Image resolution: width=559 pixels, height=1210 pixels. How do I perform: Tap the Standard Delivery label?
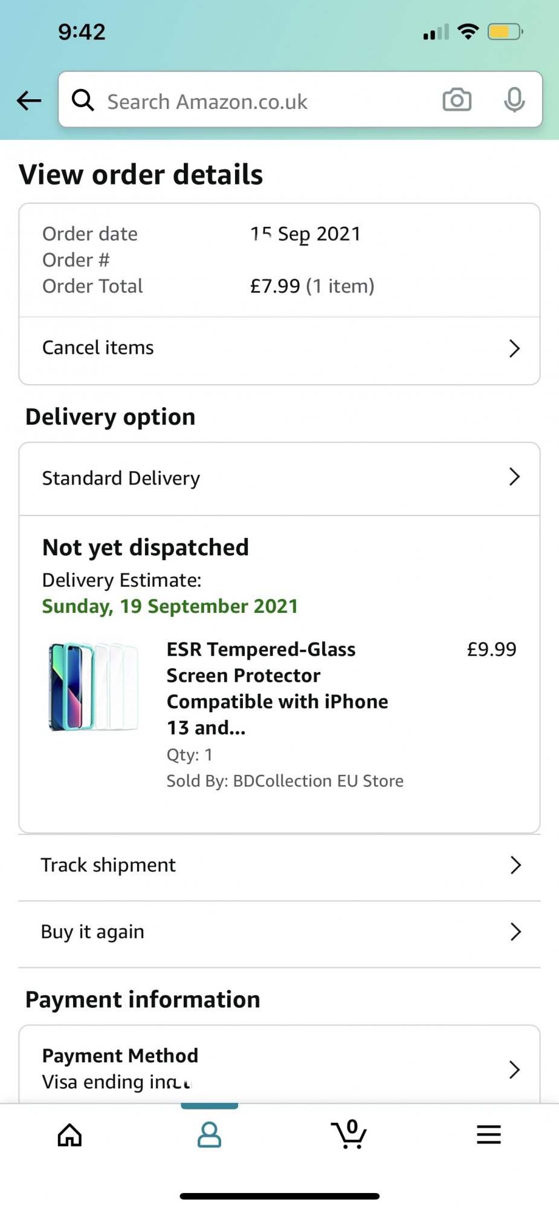click(121, 478)
